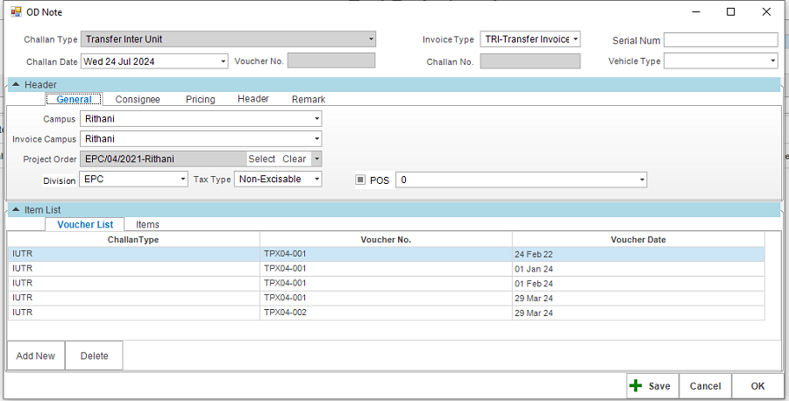
Task: Toggle the POS checkbox
Action: pyautogui.click(x=360, y=179)
